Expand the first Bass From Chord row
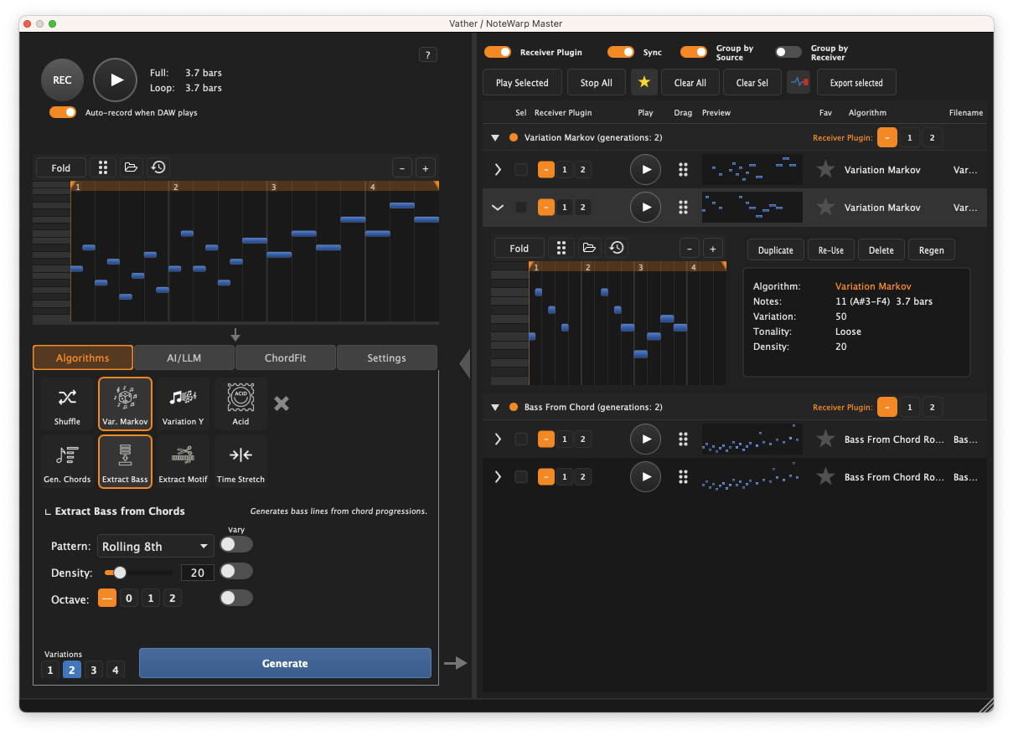The height and width of the screenshot is (735, 1013). tap(498, 439)
